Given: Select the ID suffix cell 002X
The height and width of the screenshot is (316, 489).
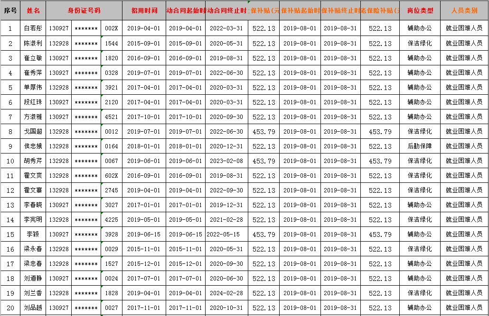Looking at the screenshot, I should pos(112,28).
